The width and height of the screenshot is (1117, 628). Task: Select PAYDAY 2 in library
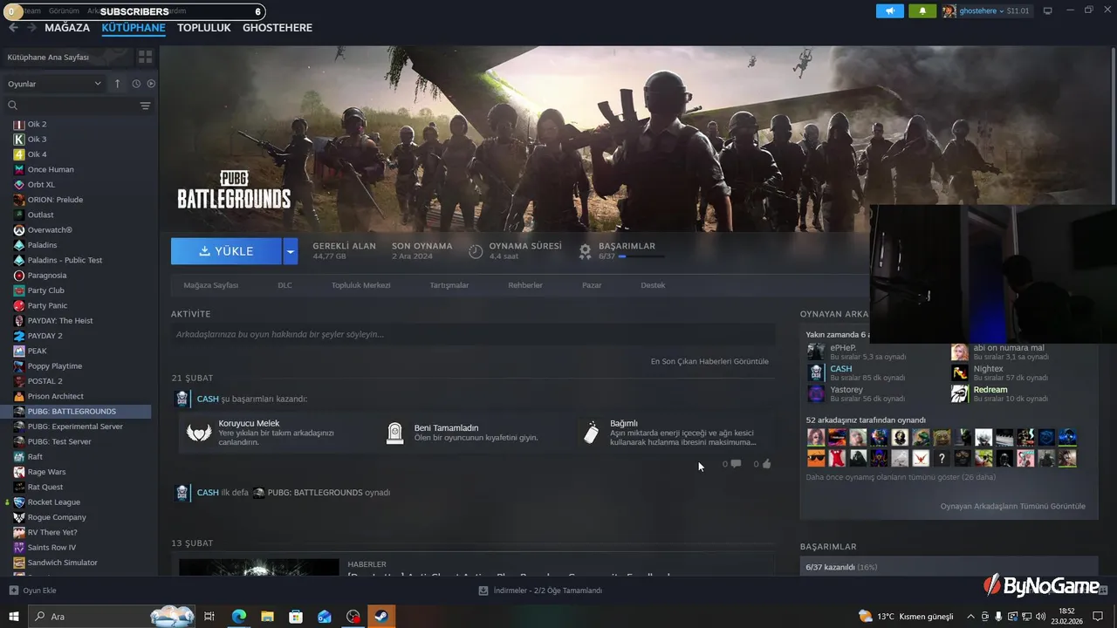[x=45, y=336]
